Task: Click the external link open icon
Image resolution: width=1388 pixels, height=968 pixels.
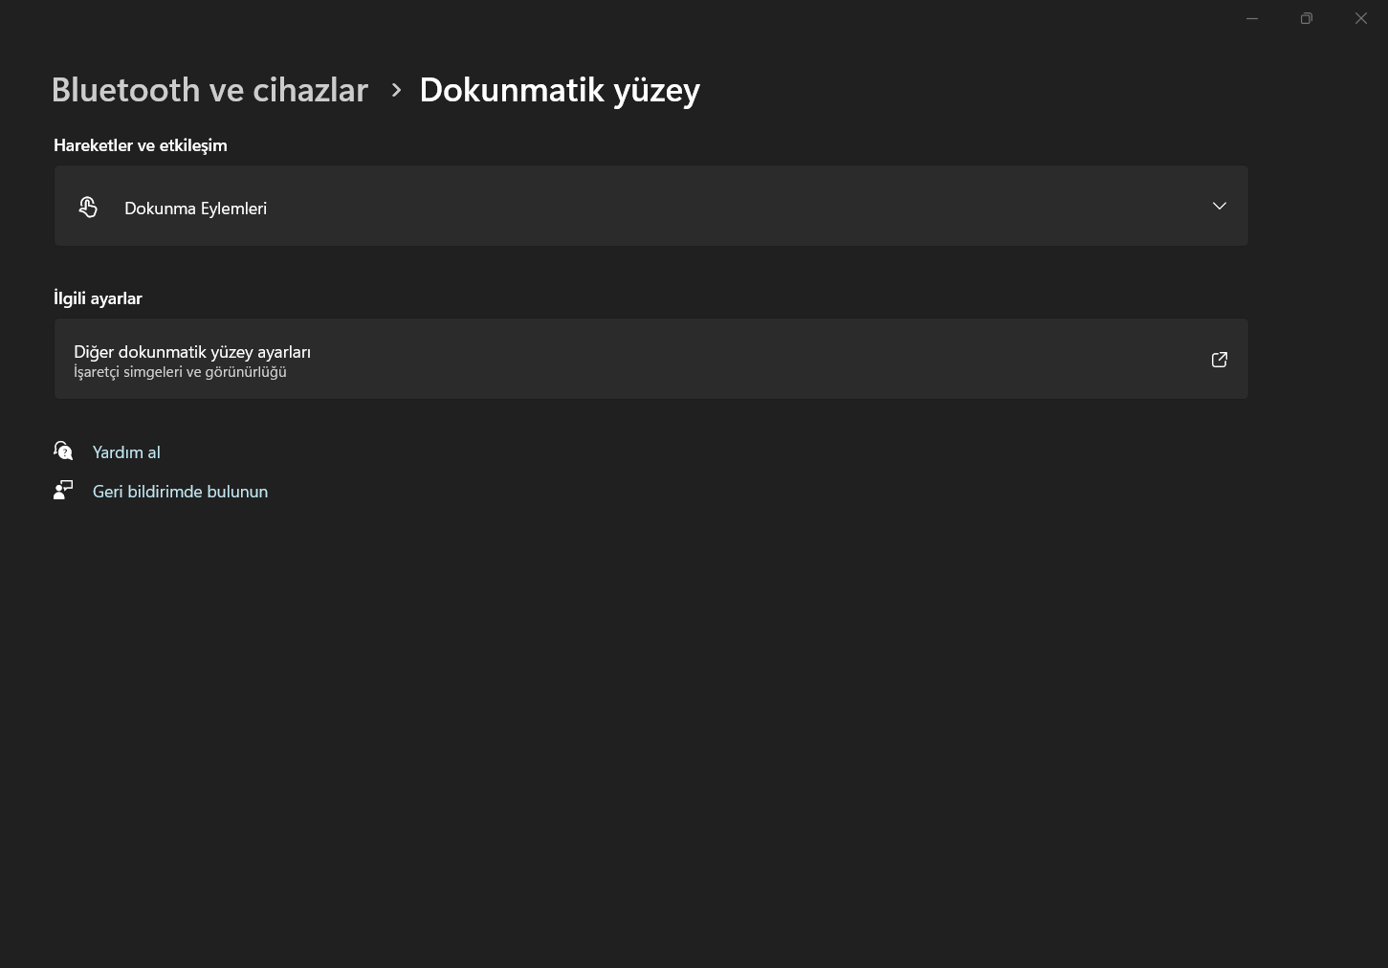Action: click(1219, 360)
